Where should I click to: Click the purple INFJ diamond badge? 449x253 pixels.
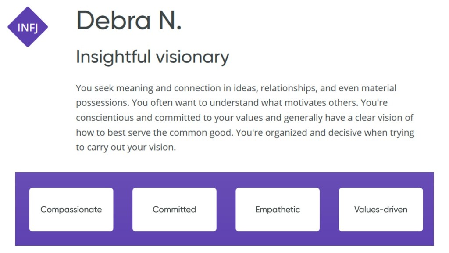click(x=27, y=27)
